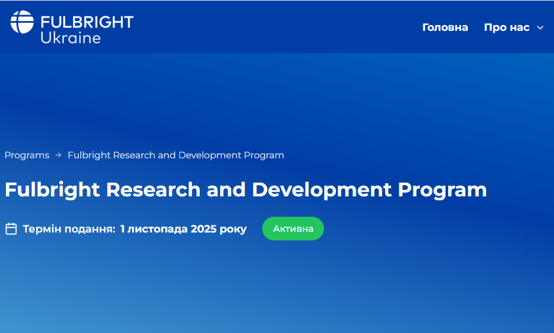This screenshot has height=333, width=554.
Task: Click the Ukraine text under the logo
Action: (70, 38)
